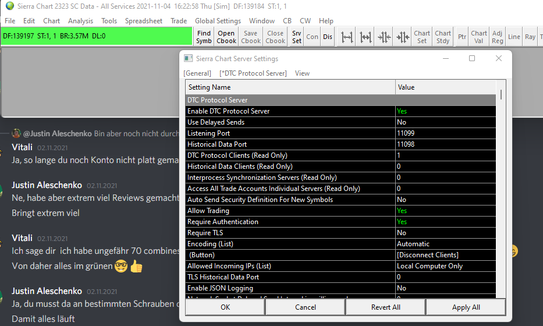Click the [Disconnect Clients] button cell

click(x=446, y=255)
